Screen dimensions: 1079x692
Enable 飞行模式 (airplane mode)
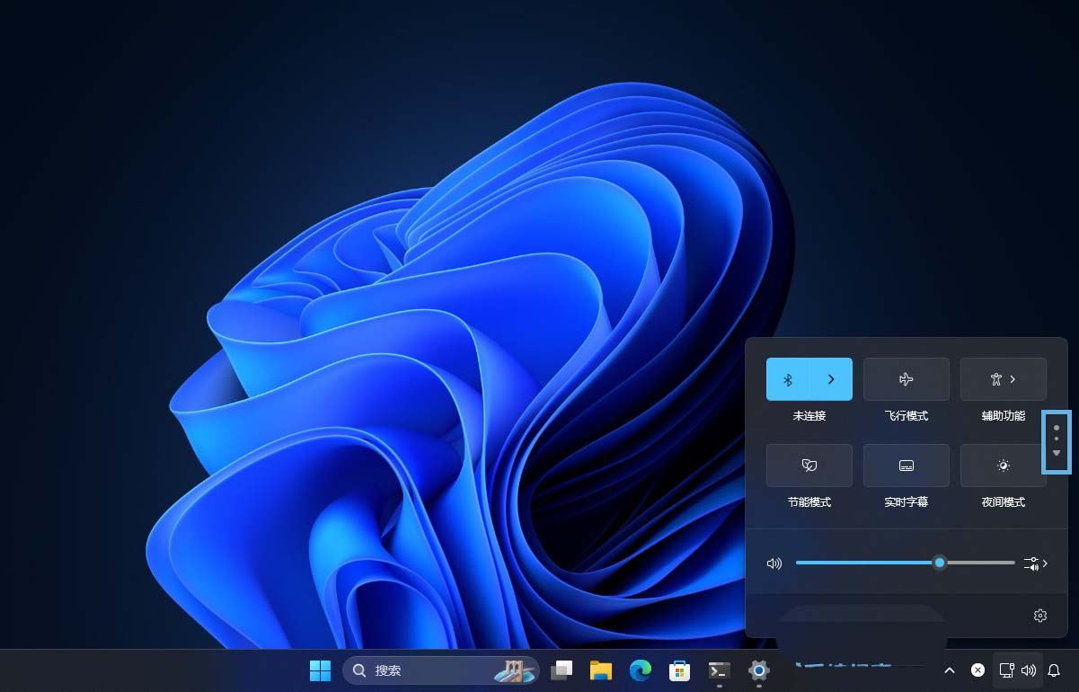tap(906, 378)
